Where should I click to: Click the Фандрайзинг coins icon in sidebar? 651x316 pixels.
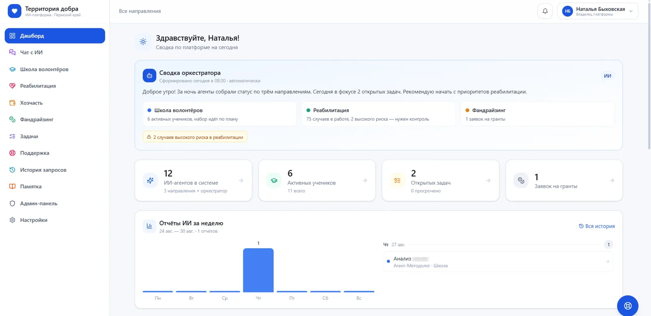12,119
